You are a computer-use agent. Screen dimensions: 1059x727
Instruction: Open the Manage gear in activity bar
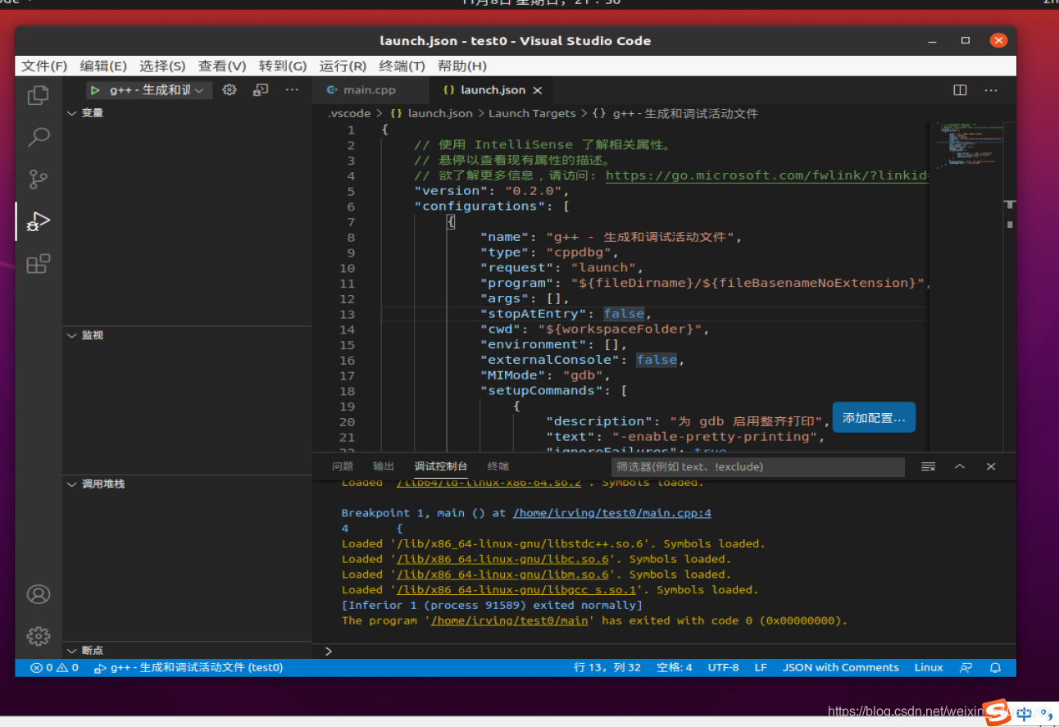click(x=39, y=636)
